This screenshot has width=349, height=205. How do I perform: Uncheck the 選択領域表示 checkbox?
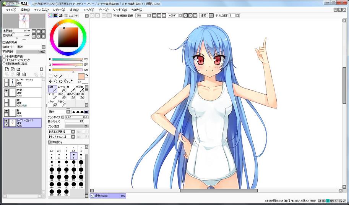click(114, 16)
